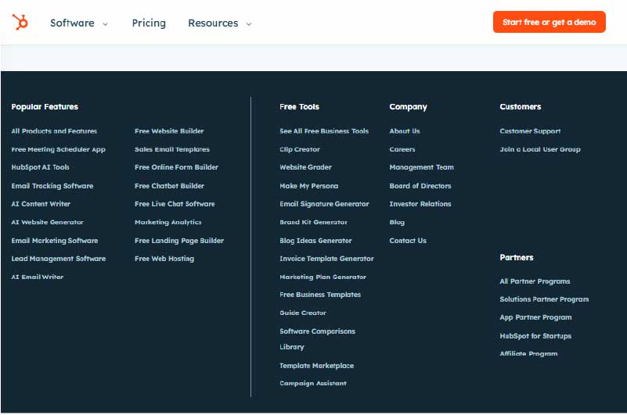Open Sales Email Templates link
This screenshot has width=627, height=415.
click(x=172, y=149)
